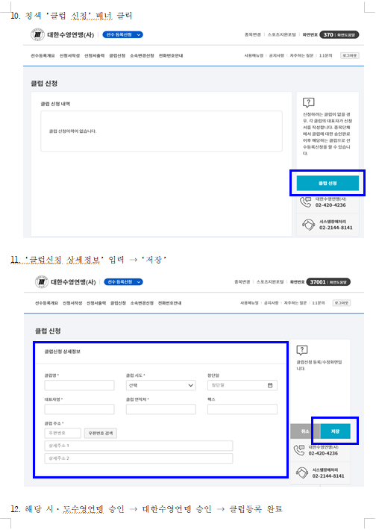Click the question mark icon in lower sidebar
Image resolution: width=376 pixels, height=530 pixels.
301,350
